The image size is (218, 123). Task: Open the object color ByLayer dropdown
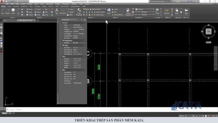click(145, 9)
